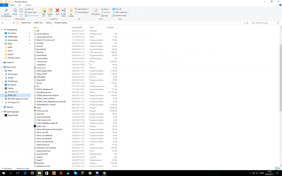
Task: Switch to the Visning ribbon tab
Action: pos(28,5)
